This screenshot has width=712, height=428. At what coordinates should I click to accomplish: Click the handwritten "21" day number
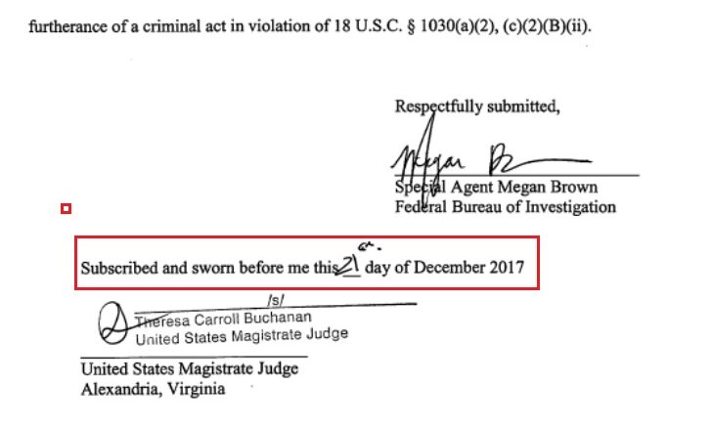click(x=349, y=265)
